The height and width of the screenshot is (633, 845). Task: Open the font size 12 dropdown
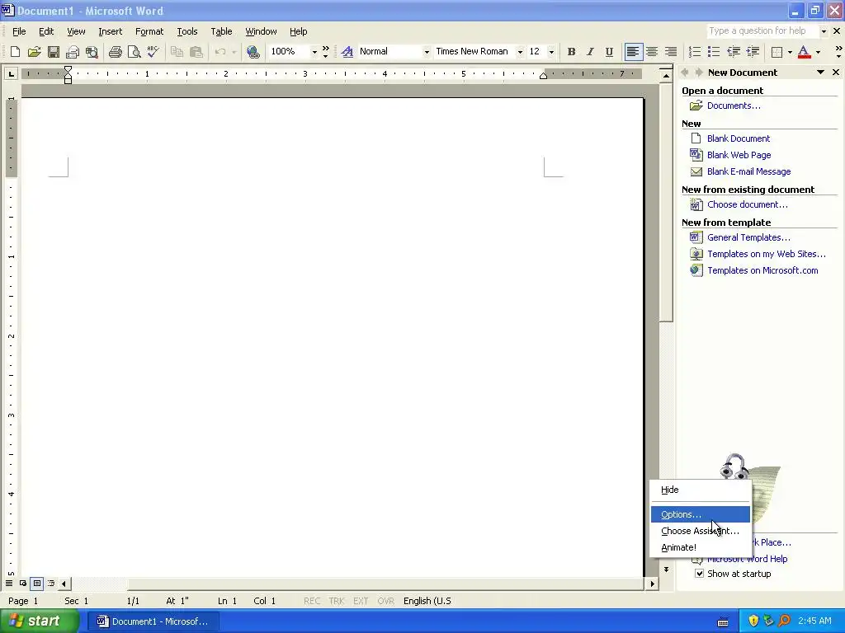[x=551, y=52]
